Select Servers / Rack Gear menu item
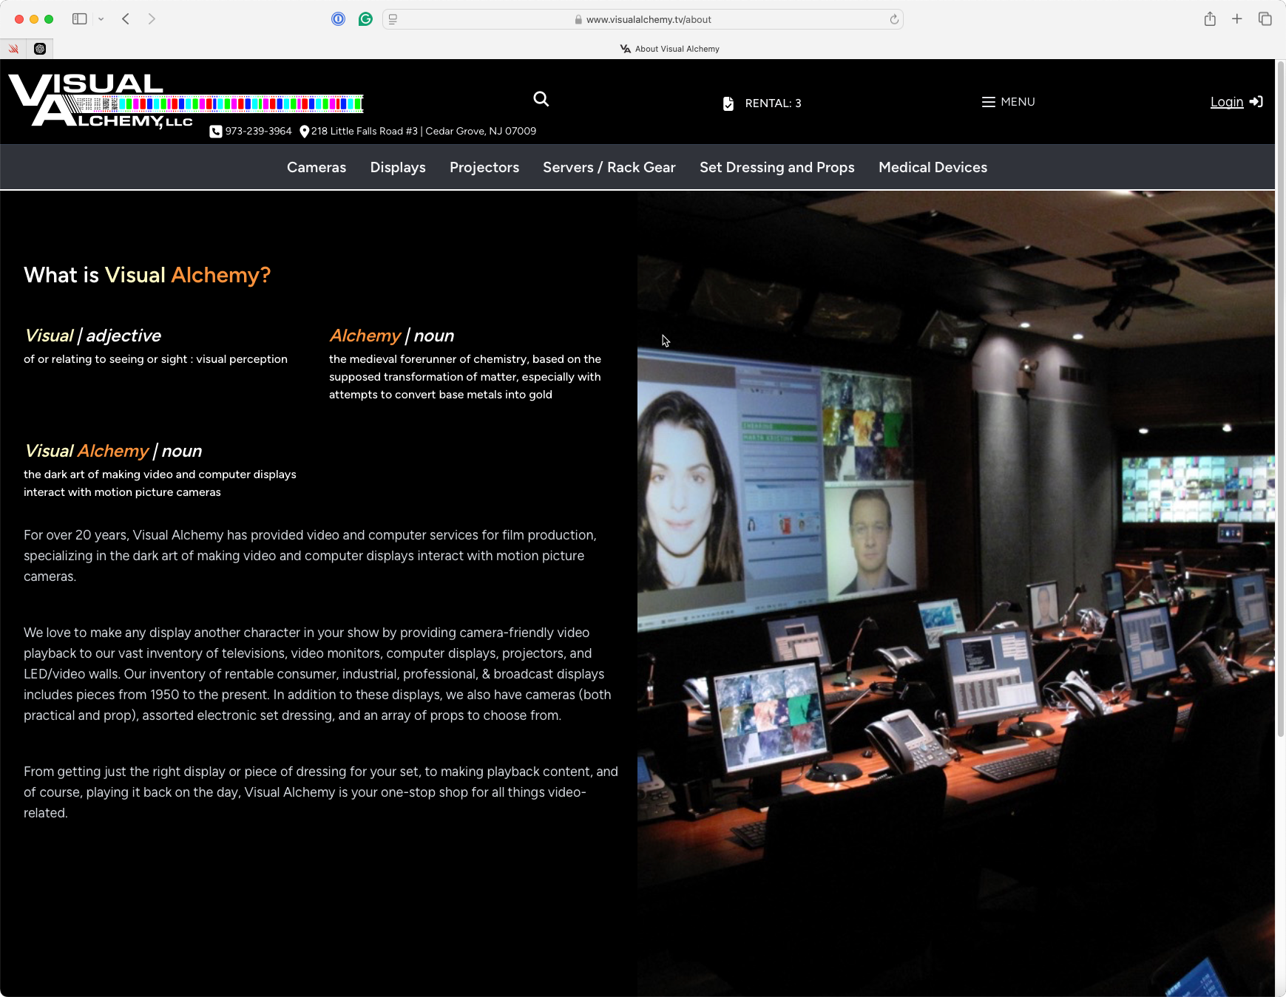The width and height of the screenshot is (1286, 997). coord(609,168)
